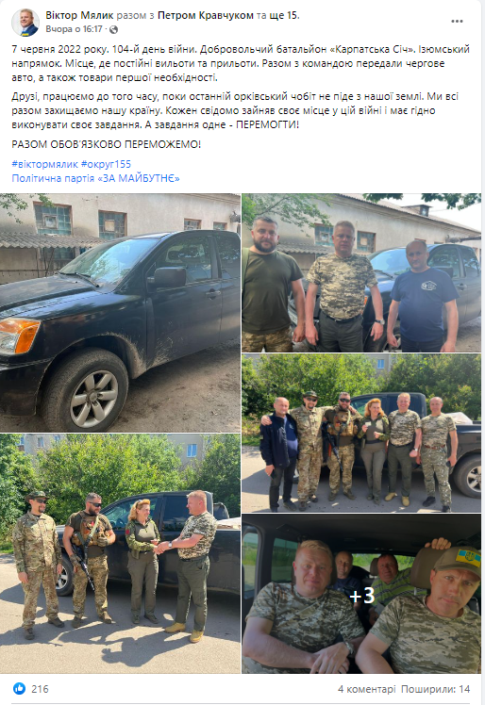Image resolution: width=485 pixels, height=705 pixels.
Task: Open the 4 коментарі comments link
Action: pyautogui.click(x=366, y=689)
